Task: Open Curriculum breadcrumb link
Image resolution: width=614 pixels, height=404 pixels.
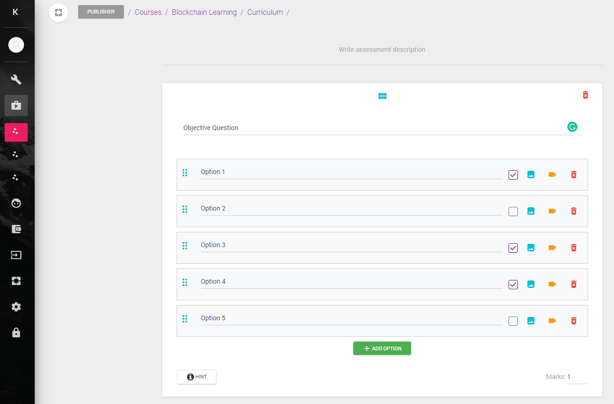Action: (x=265, y=12)
